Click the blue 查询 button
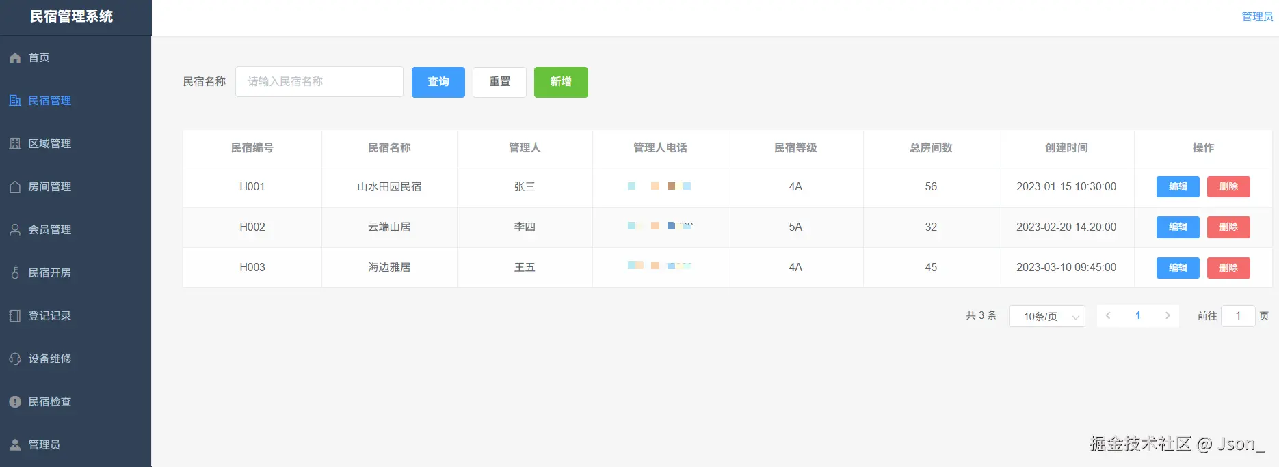This screenshot has height=467, width=1279. pyautogui.click(x=438, y=82)
